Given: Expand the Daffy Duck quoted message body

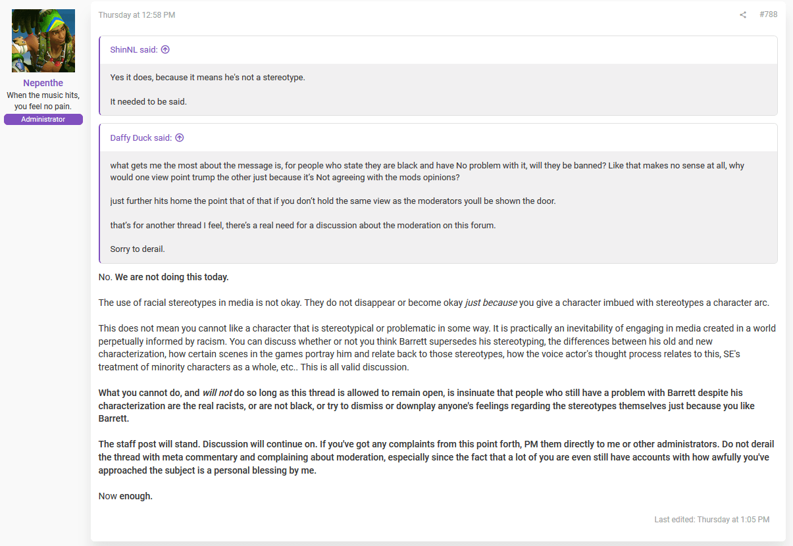Looking at the screenshot, I should point(438,207).
